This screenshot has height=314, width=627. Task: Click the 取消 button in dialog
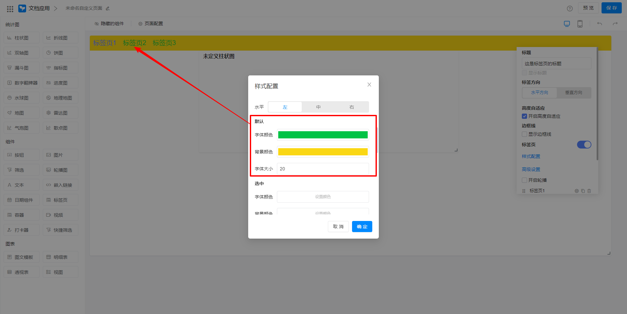[338, 227]
